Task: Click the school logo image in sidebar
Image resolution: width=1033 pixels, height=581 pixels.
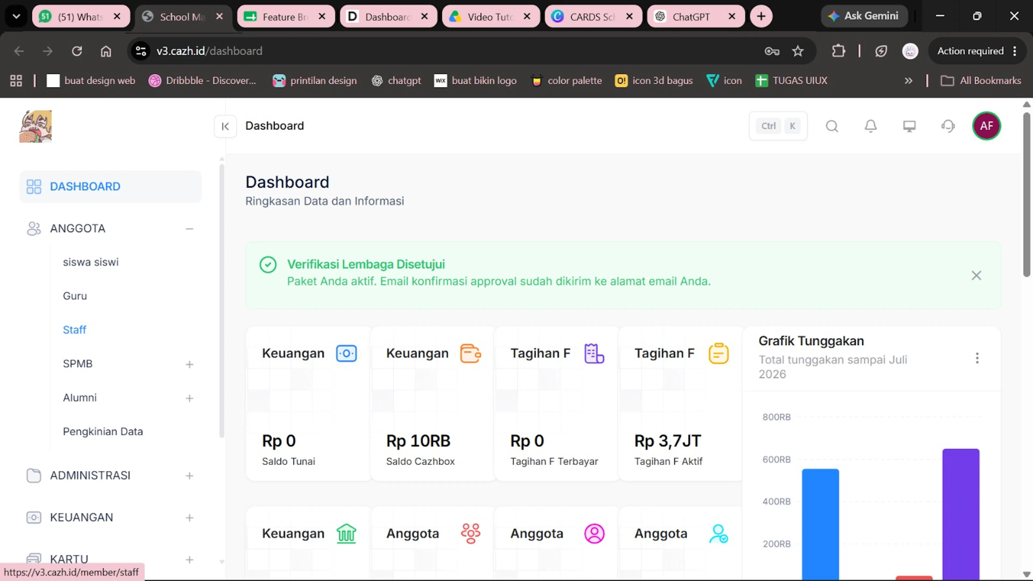Action: coord(36,126)
